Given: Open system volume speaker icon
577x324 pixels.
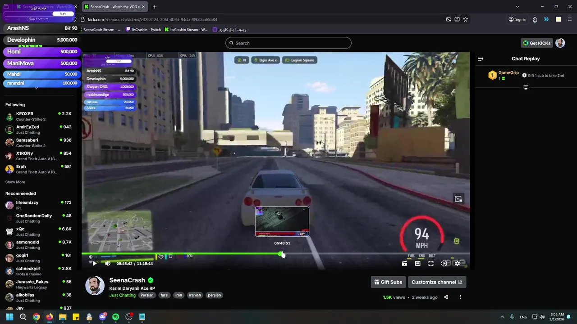Looking at the screenshot, I should tap(542, 317).
